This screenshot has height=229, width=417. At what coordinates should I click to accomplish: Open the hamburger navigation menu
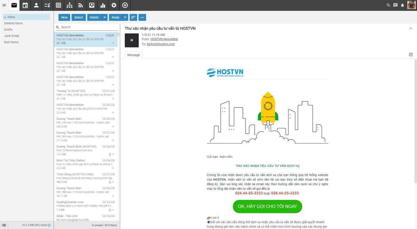(x=4, y=5)
